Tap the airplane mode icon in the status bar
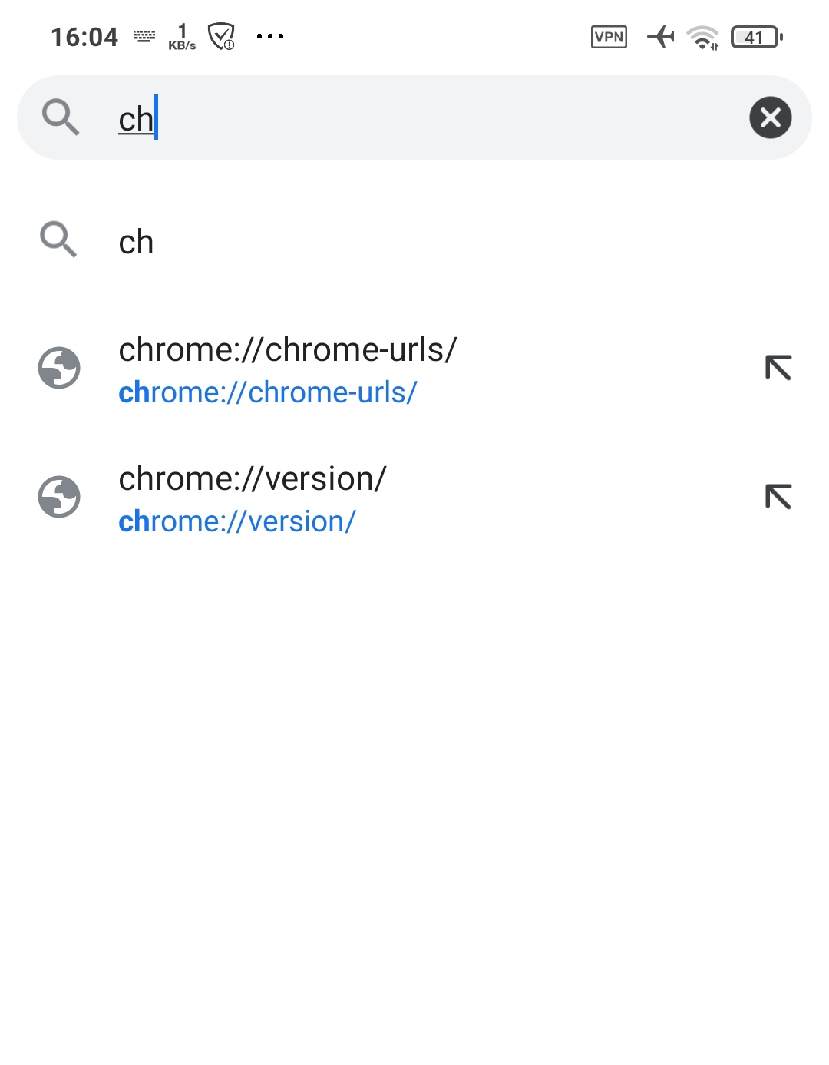 [x=660, y=35]
